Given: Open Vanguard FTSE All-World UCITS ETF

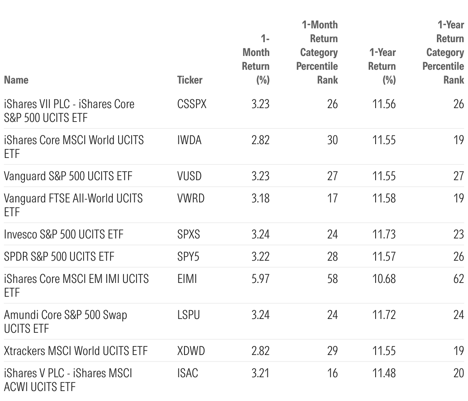Looking at the screenshot, I should point(73,205).
